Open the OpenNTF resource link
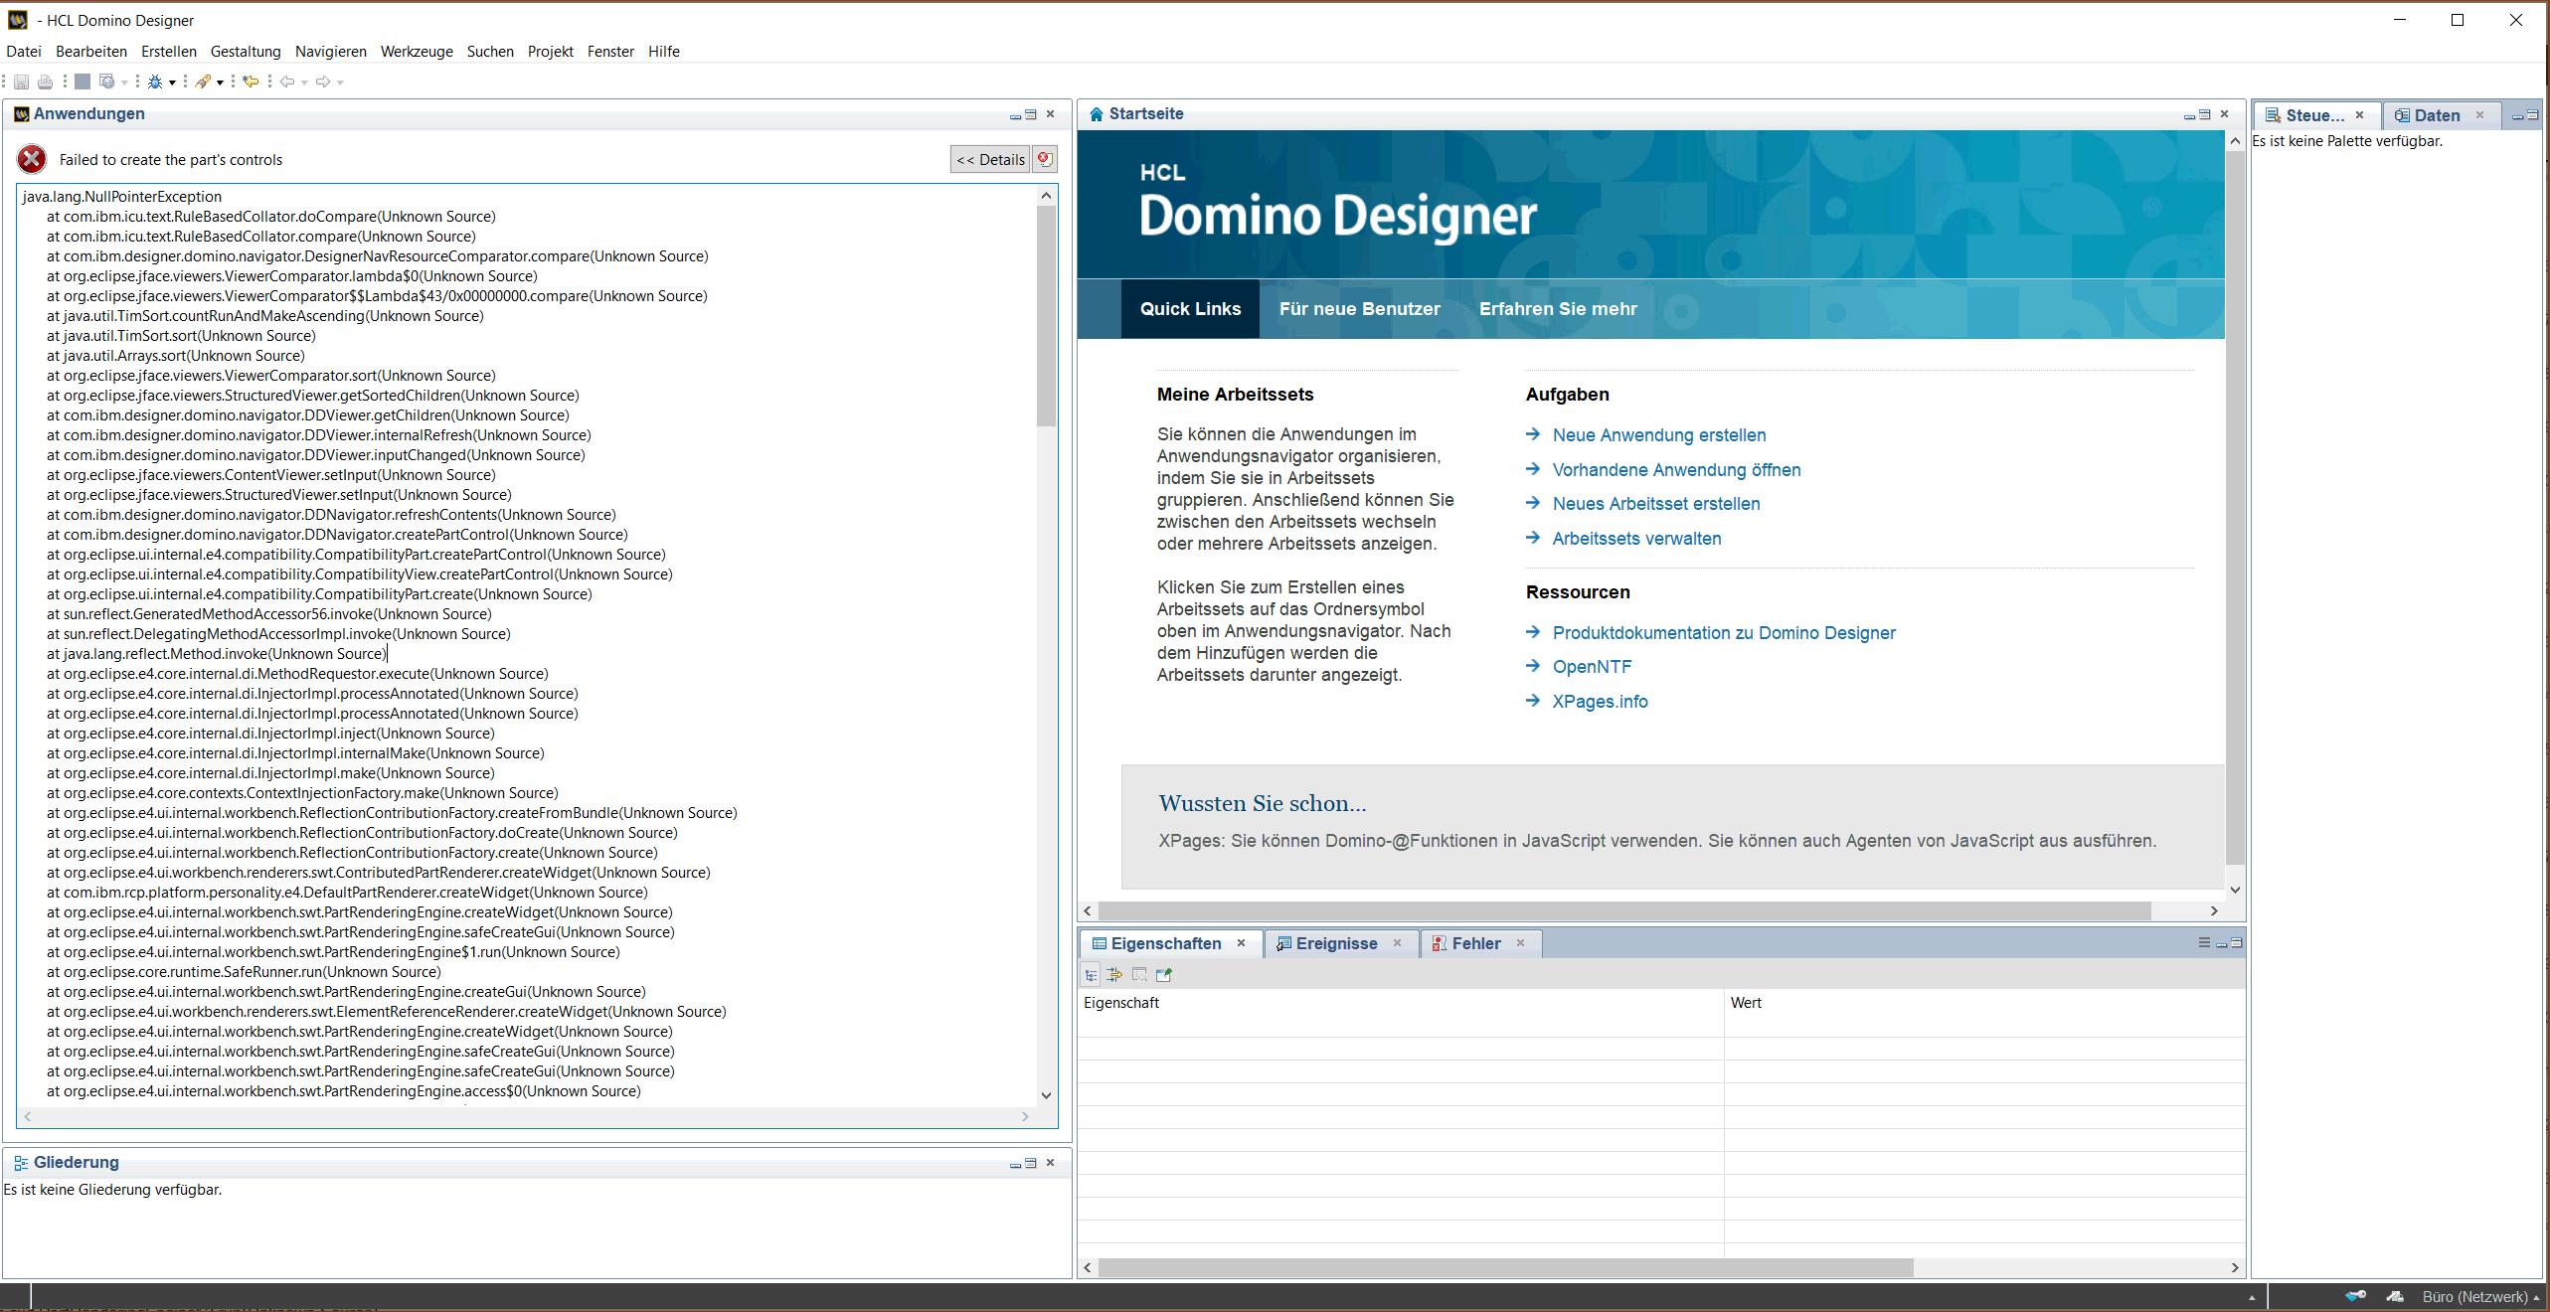This screenshot has width=2551, height=1312. [x=1592, y=667]
